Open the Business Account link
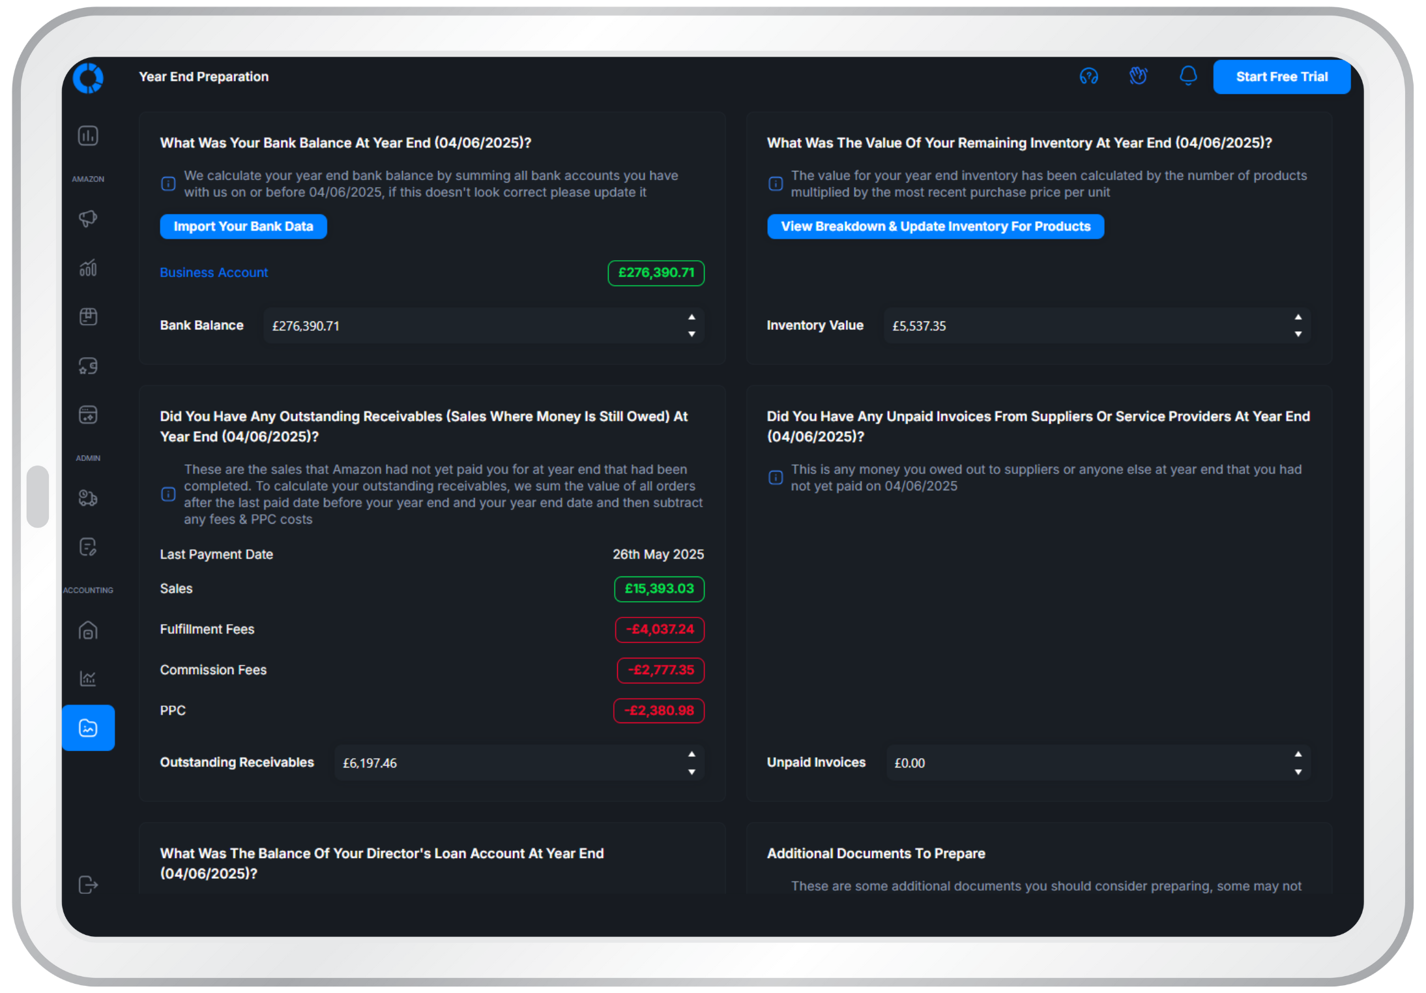 214,273
